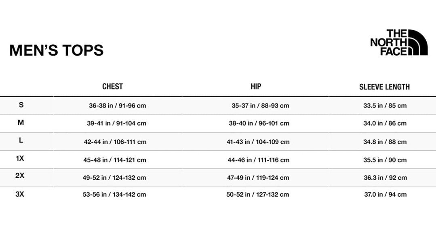Click size S row label
The width and height of the screenshot is (436, 249).
click(21, 105)
